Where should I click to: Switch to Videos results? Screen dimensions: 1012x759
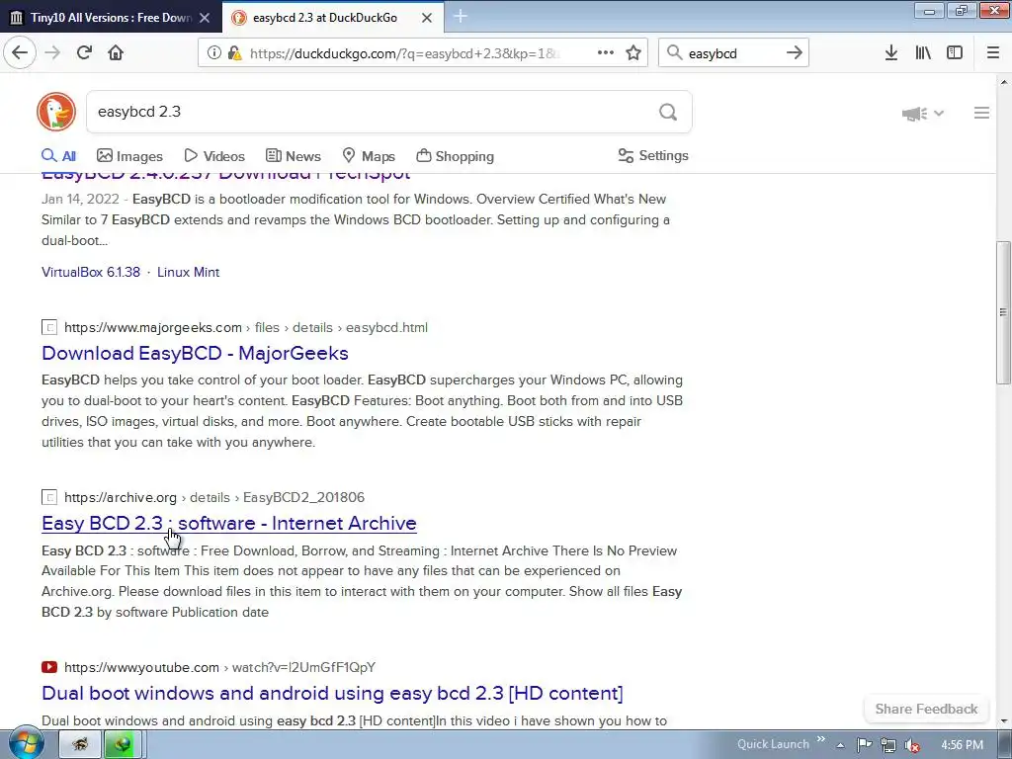(x=214, y=155)
